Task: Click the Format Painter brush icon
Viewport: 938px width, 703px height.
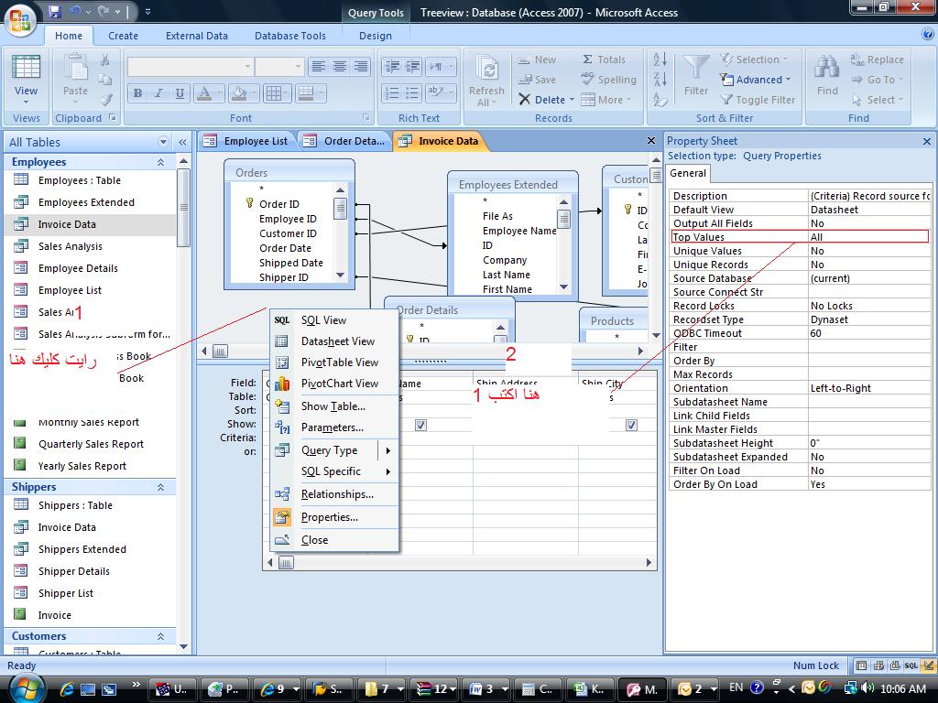Action: point(106,99)
